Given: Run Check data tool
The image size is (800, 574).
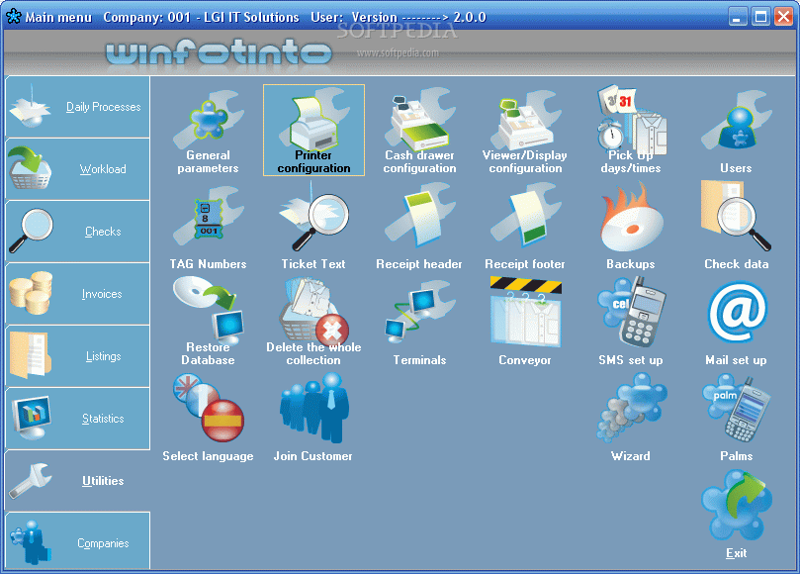Looking at the screenshot, I should pos(737,227).
